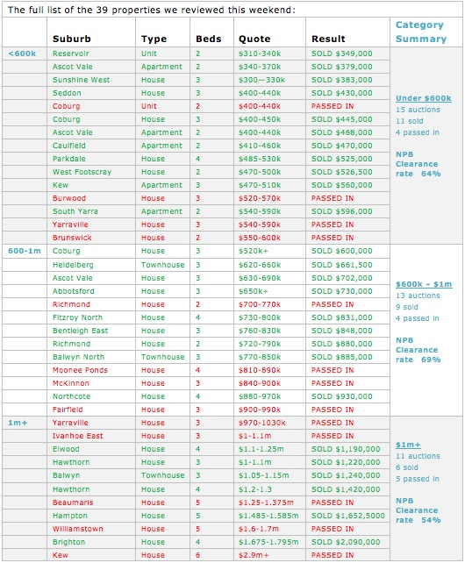The image size is (465, 563).
Task: Click the Moonee Ponds suburb cell
Action: point(80,370)
